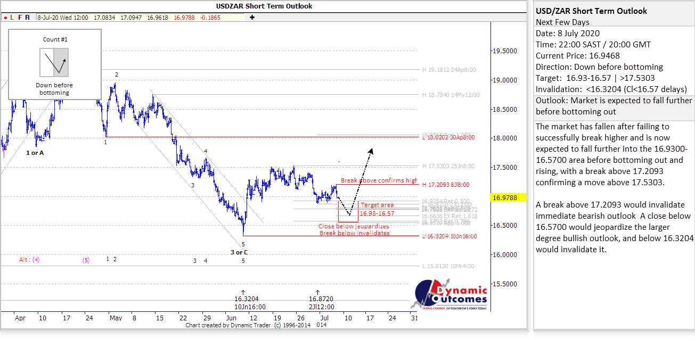695x339 pixels.
Task: Click the wave label 2 near May high
Action: [117, 75]
